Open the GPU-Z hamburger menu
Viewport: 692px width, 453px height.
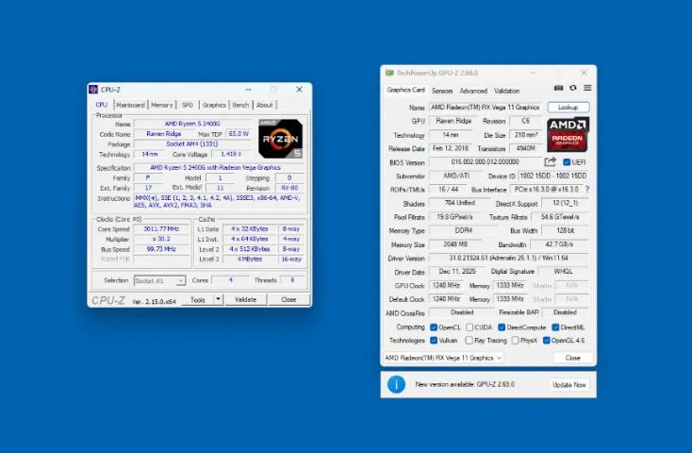[587, 88]
